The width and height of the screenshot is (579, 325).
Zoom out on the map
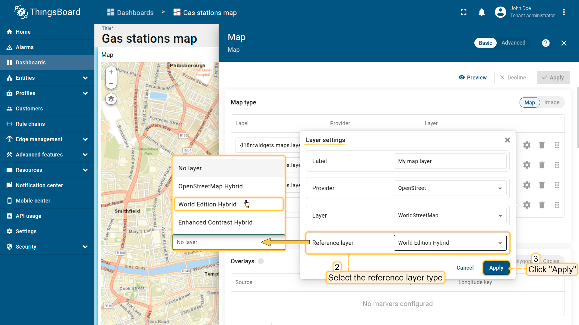[x=111, y=83]
